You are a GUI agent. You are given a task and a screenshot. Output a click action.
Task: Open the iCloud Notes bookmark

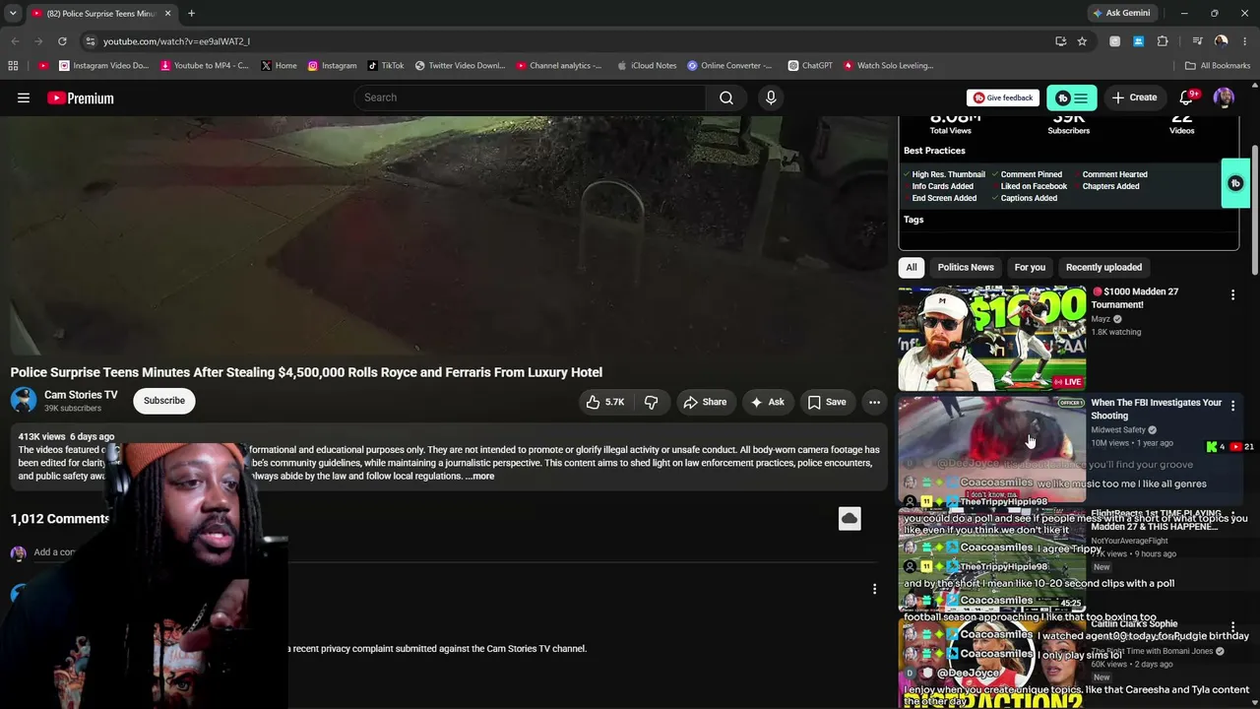[x=647, y=66]
